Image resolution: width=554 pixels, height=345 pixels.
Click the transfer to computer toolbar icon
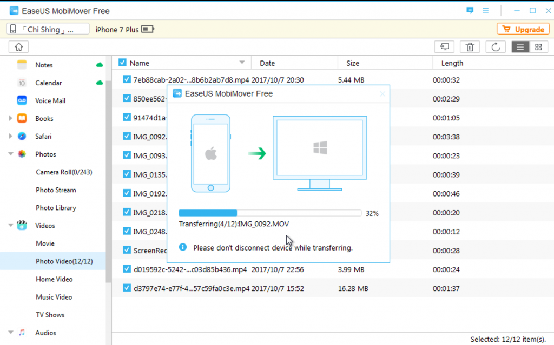click(444, 47)
